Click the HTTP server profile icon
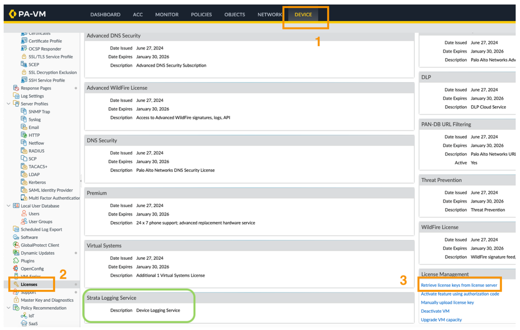This screenshot has height=330, width=520. pos(24,135)
